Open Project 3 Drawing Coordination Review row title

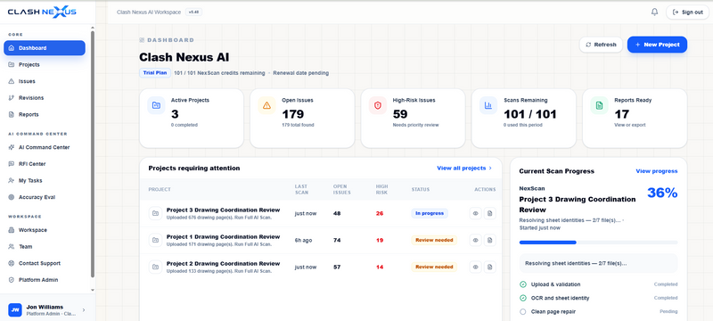(x=224, y=210)
